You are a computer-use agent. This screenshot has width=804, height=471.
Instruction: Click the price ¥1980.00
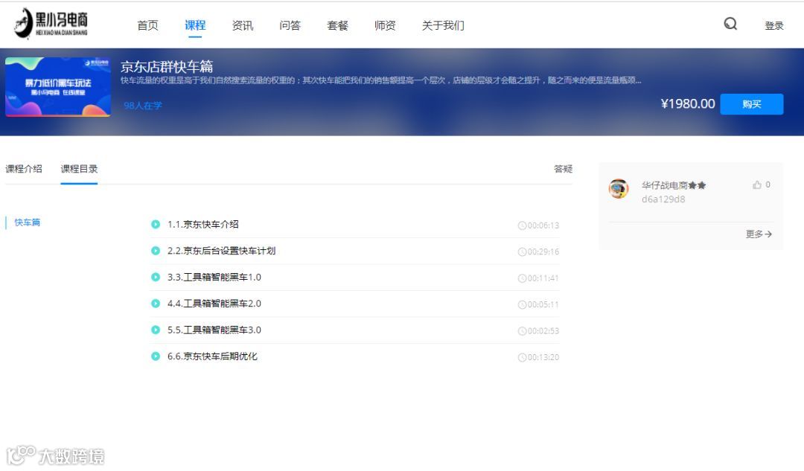[x=688, y=104]
